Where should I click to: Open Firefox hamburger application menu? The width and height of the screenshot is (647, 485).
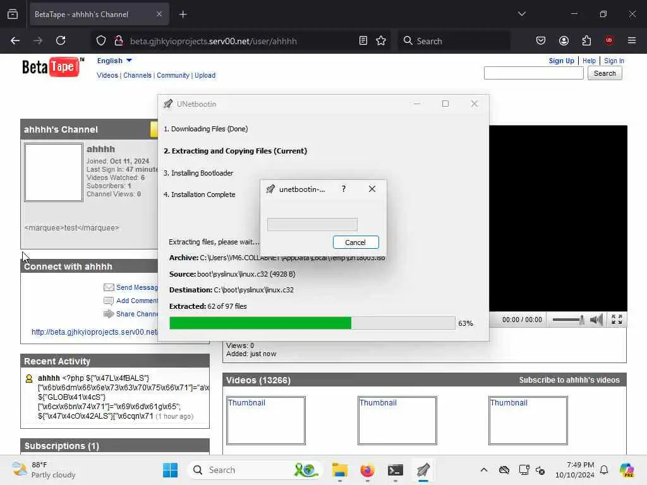(632, 40)
